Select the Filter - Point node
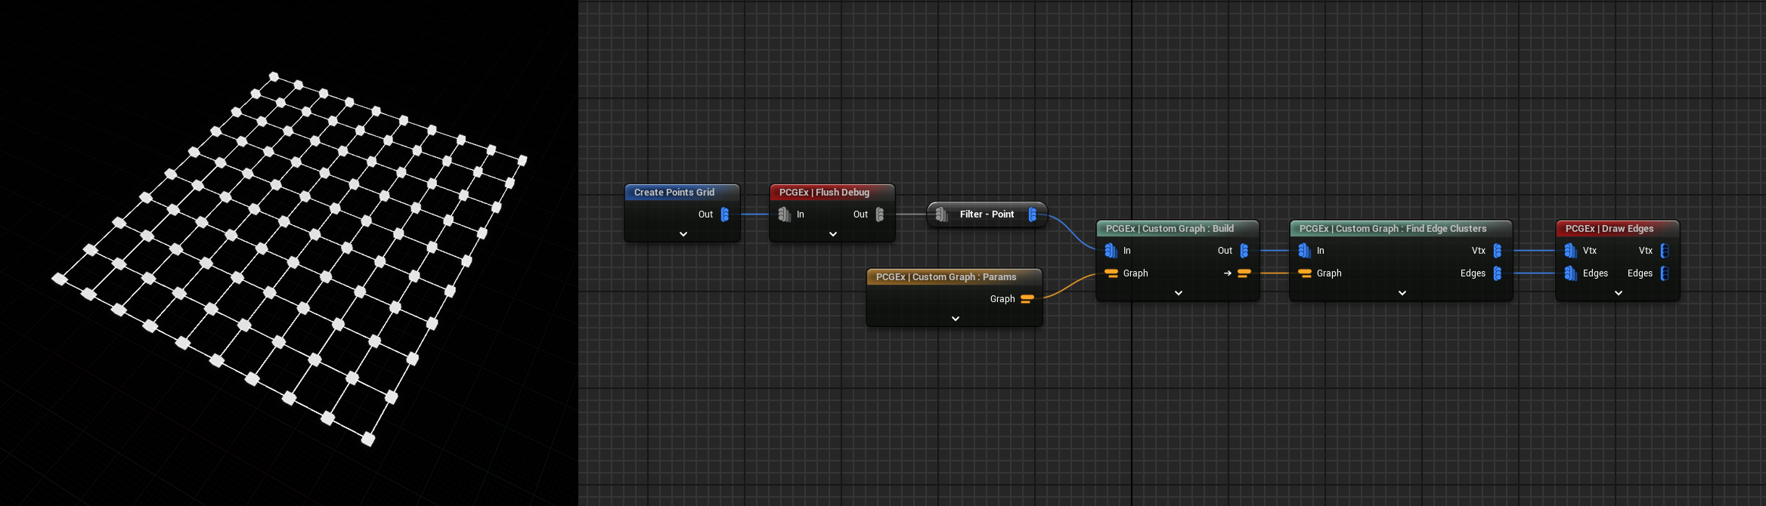The width and height of the screenshot is (1766, 506). pos(986,214)
